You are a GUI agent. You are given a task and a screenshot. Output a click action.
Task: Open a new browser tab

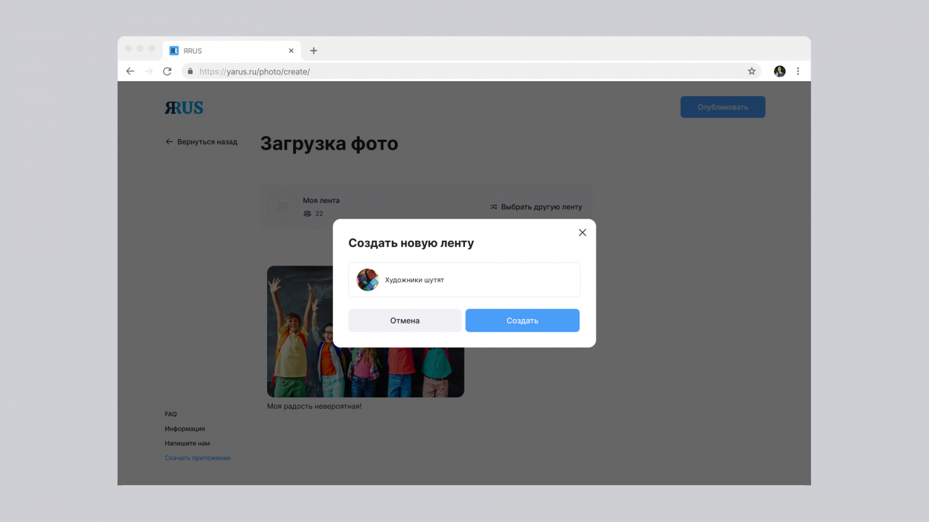pos(314,50)
